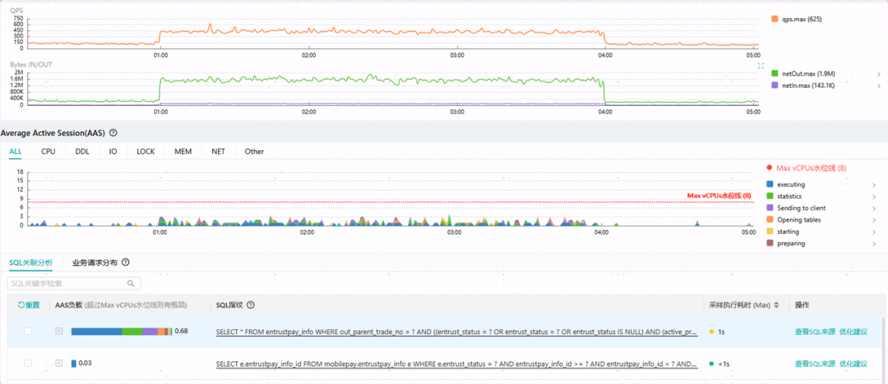Click the AAS负载 column header
The width and height of the screenshot is (888, 384).
point(121,305)
